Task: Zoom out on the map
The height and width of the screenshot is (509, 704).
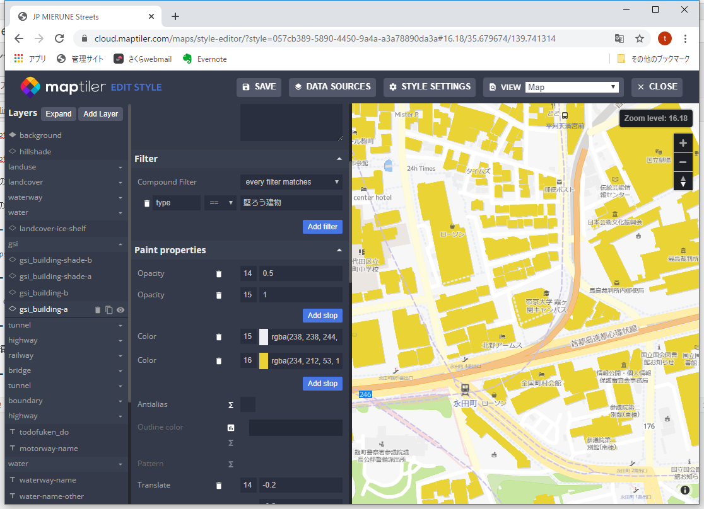Action: (x=683, y=162)
